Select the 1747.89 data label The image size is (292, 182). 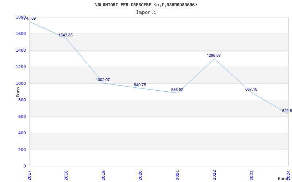pyautogui.click(x=29, y=19)
